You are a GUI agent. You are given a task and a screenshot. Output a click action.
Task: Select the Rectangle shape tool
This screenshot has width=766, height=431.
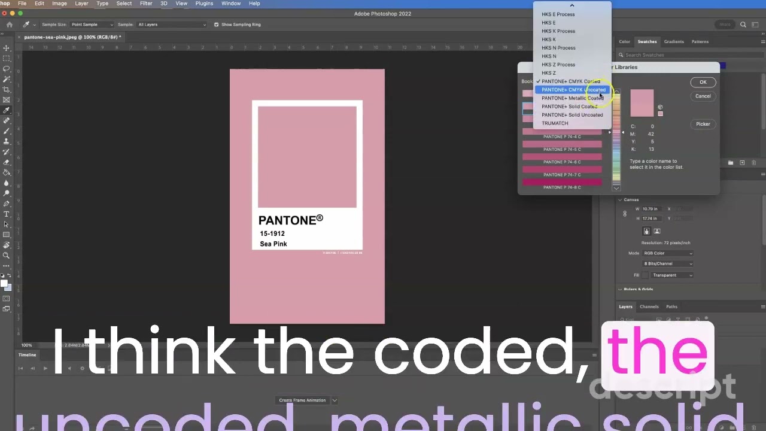7,235
